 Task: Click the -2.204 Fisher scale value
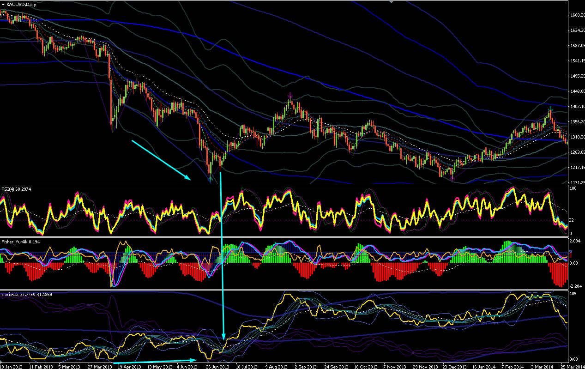click(x=575, y=286)
